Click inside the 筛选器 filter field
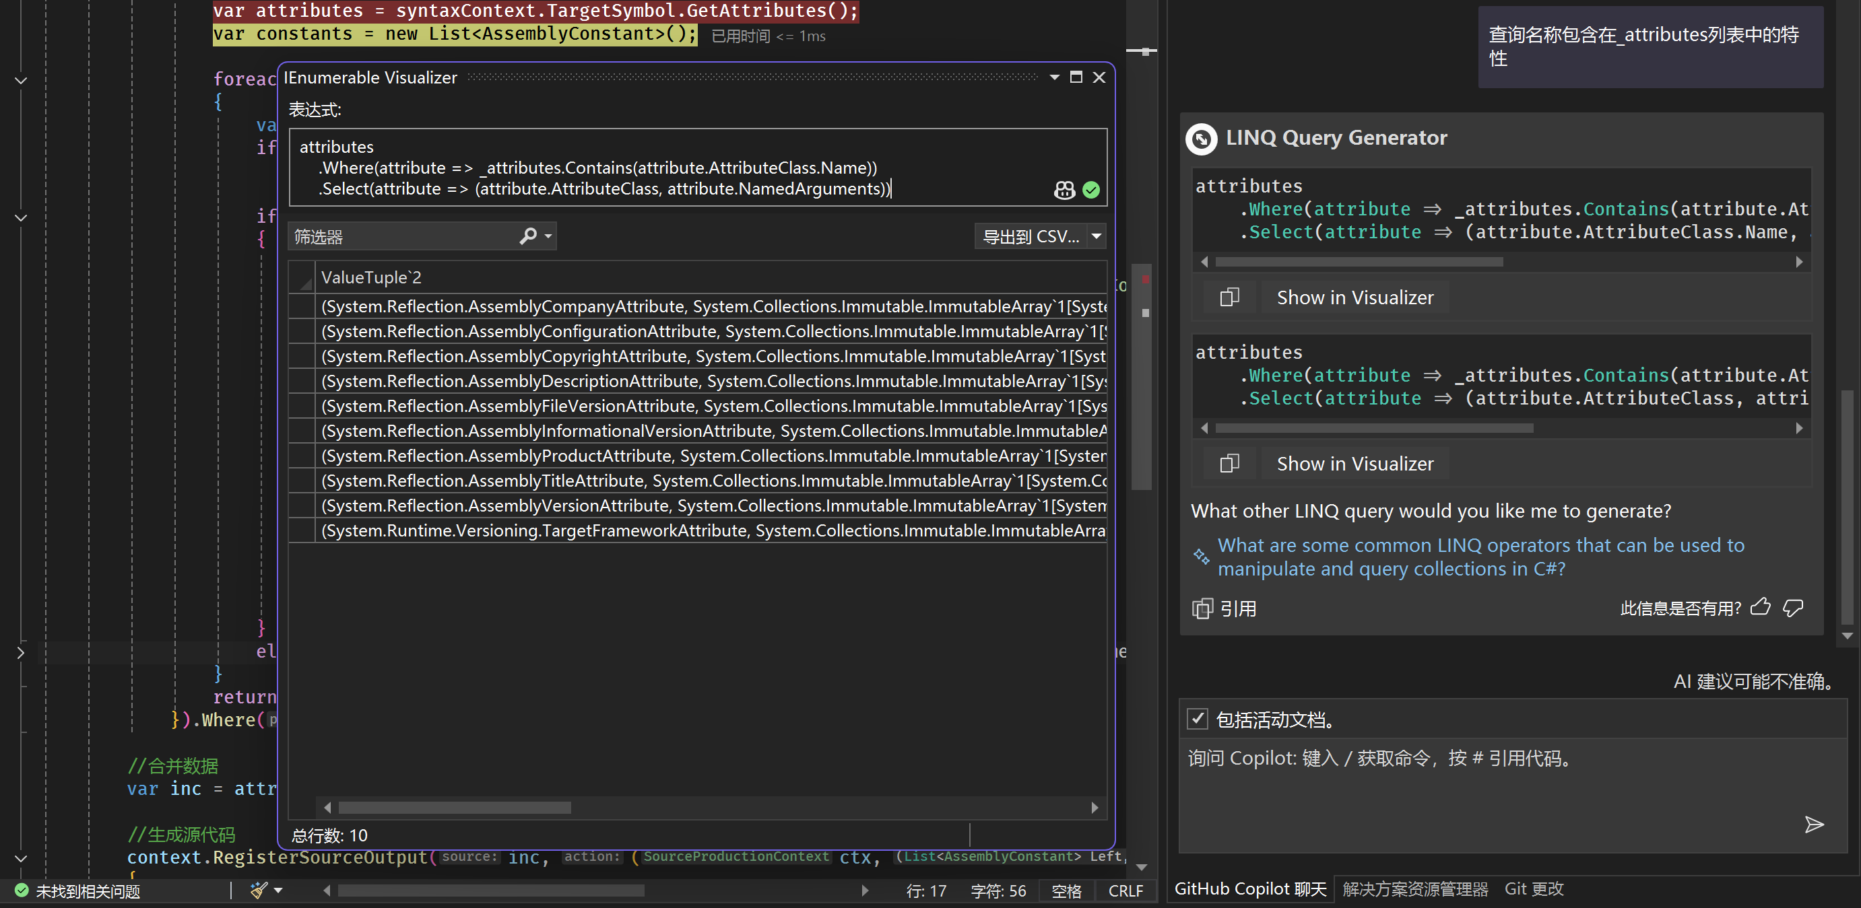Image resolution: width=1861 pixels, height=908 pixels. click(x=403, y=236)
